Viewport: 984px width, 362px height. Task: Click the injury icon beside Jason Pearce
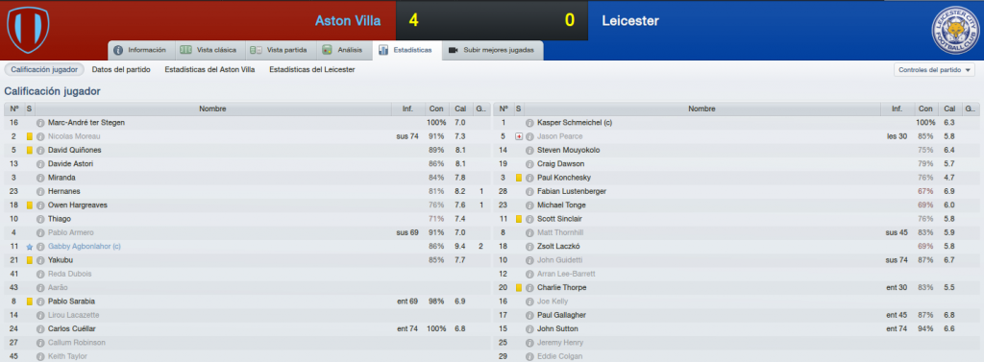point(519,136)
